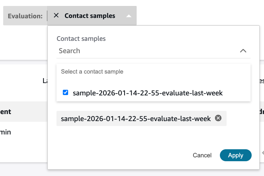Apply the contact sample filter
Image resolution: width=264 pixels, height=176 pixels.
pos(235,155)
